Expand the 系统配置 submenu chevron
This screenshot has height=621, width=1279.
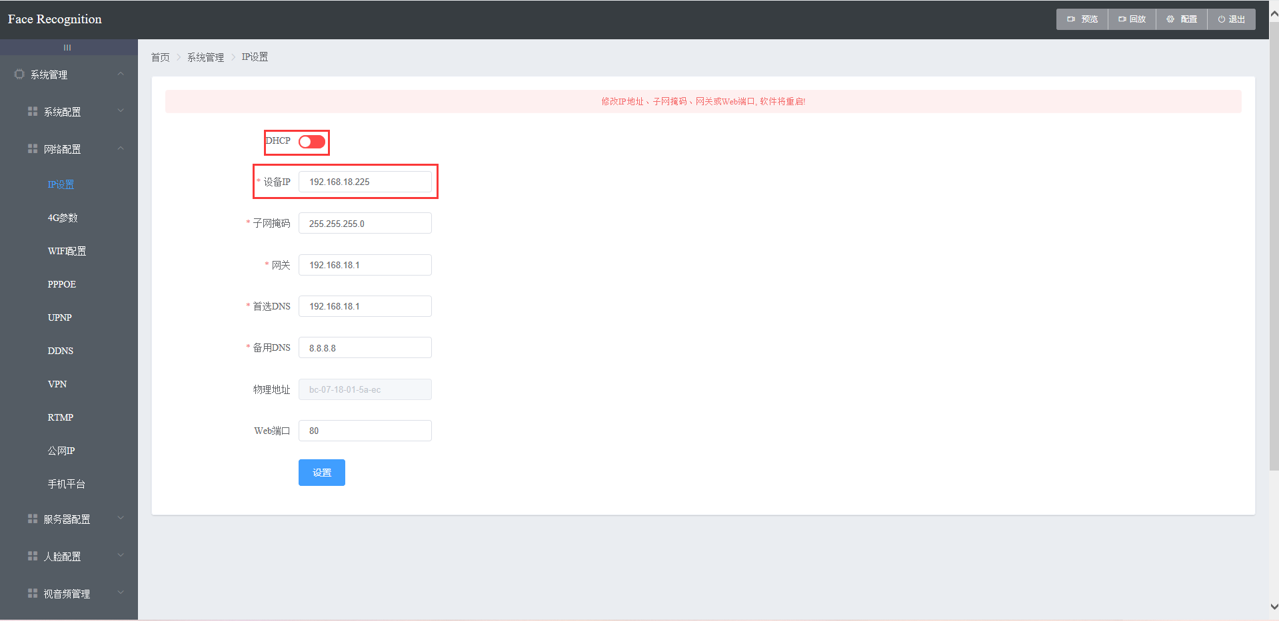(x=121, y=110)
